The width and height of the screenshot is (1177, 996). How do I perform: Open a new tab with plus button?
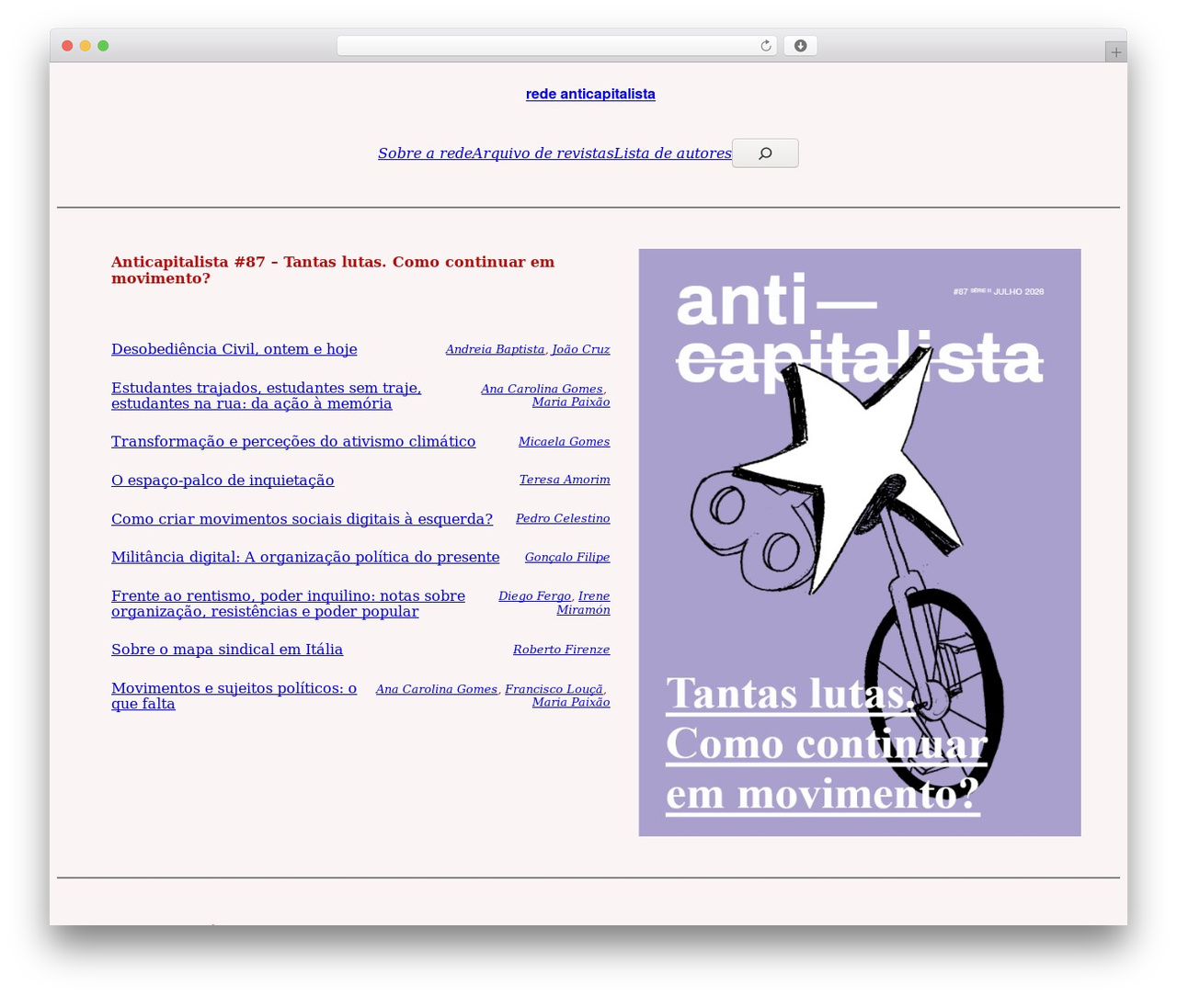[1115, 52]
